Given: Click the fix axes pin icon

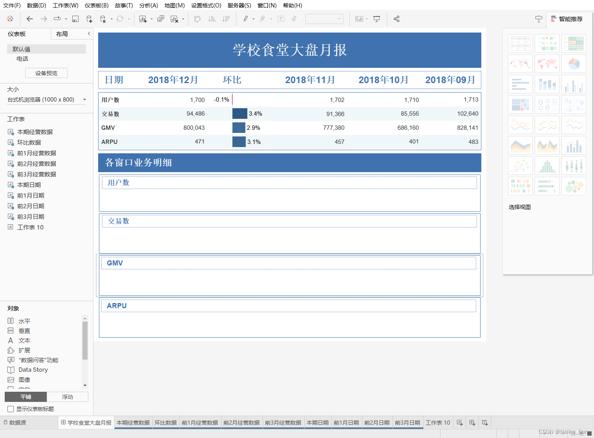Looking at the screenshot, I should click(294, 19).
